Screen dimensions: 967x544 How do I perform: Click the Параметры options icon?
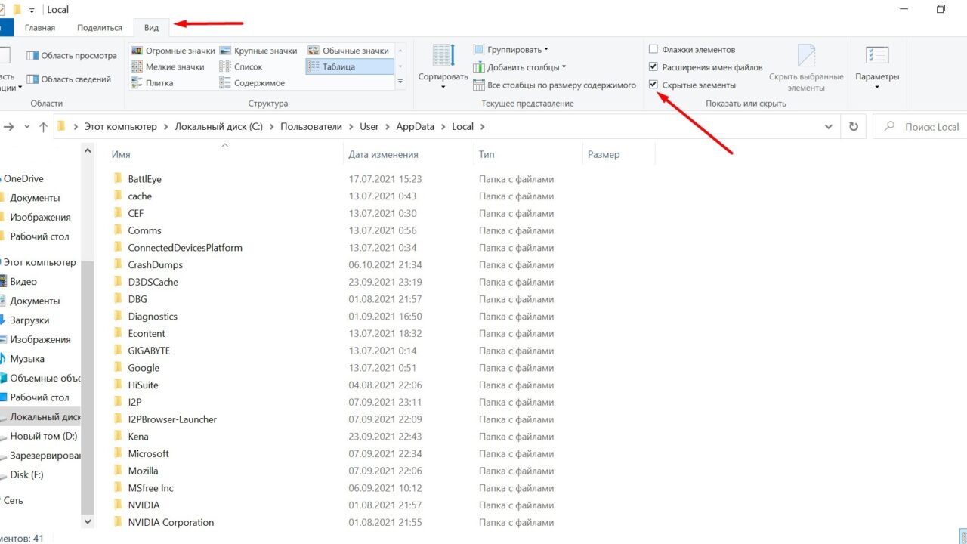877,57
